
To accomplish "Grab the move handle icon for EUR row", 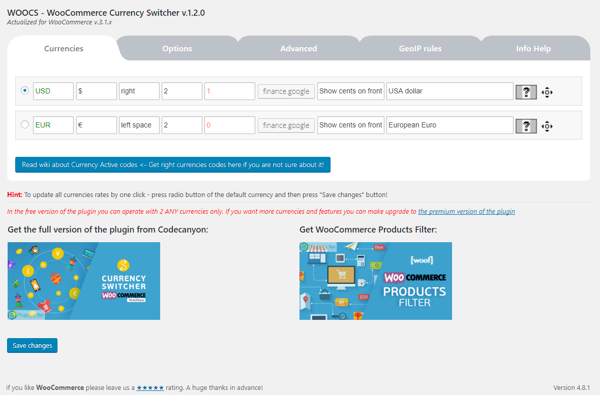I will coord(547,126).
